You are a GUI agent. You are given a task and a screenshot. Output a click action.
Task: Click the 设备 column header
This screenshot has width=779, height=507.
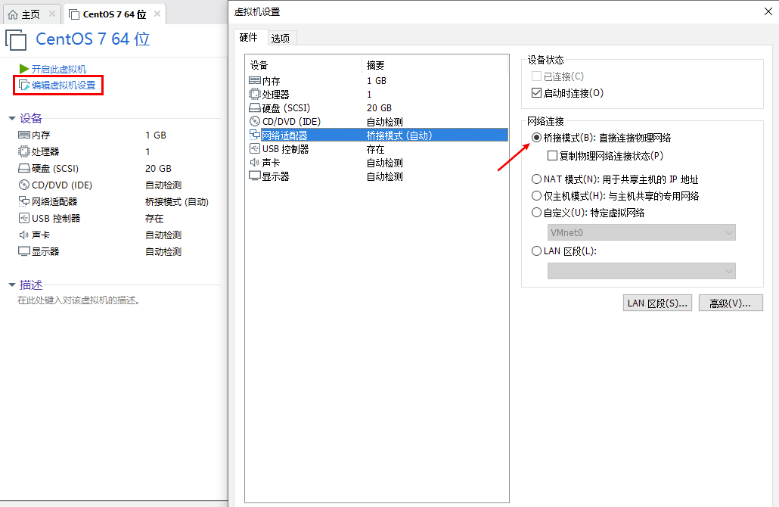coord(303,65)
